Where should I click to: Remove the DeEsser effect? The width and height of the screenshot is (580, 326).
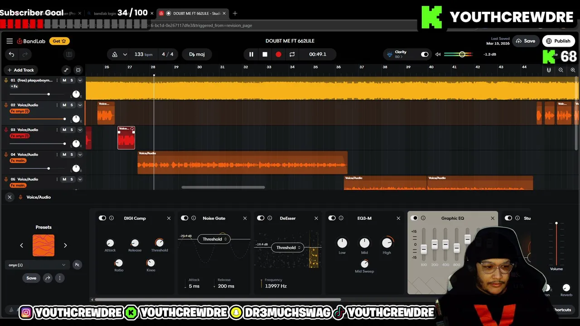tap(316, 218)
